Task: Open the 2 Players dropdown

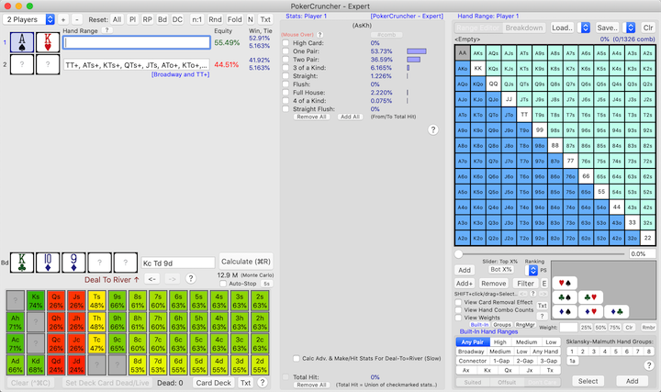Action: click(29, 19)
